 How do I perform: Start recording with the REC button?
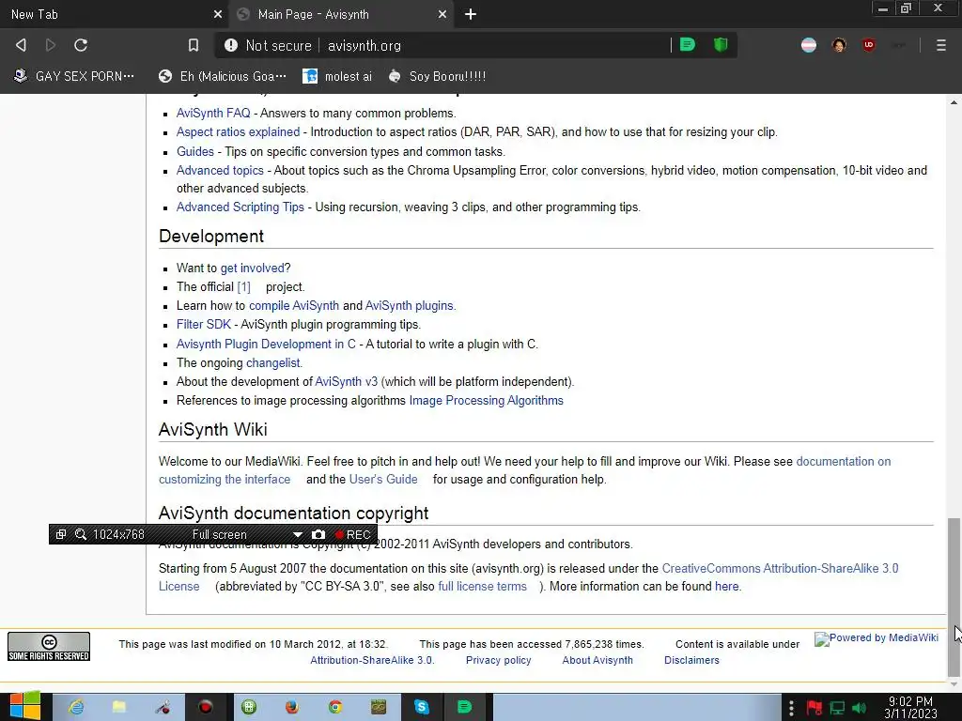(x=353, y=534)
